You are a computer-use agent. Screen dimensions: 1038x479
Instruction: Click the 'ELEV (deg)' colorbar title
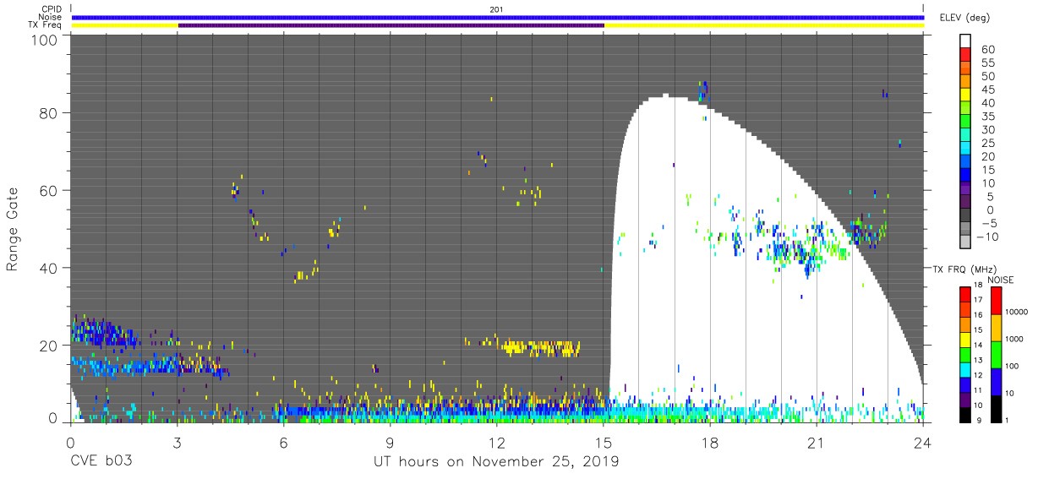point(964,18)
